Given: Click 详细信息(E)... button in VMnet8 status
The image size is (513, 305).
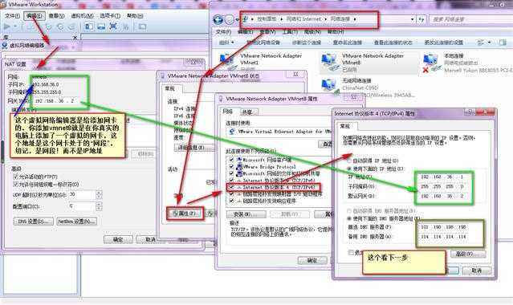Looking at the screenshot, I should point(194,148).
